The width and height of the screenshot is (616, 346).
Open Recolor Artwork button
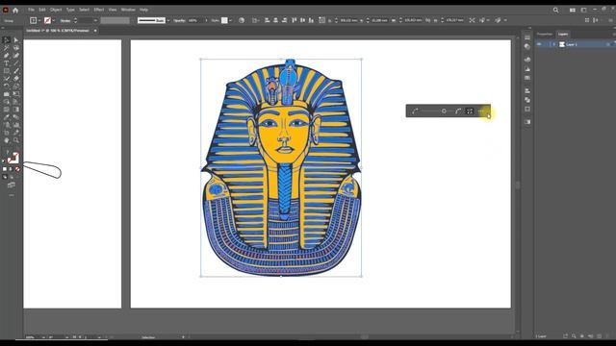tap(242, 20)
